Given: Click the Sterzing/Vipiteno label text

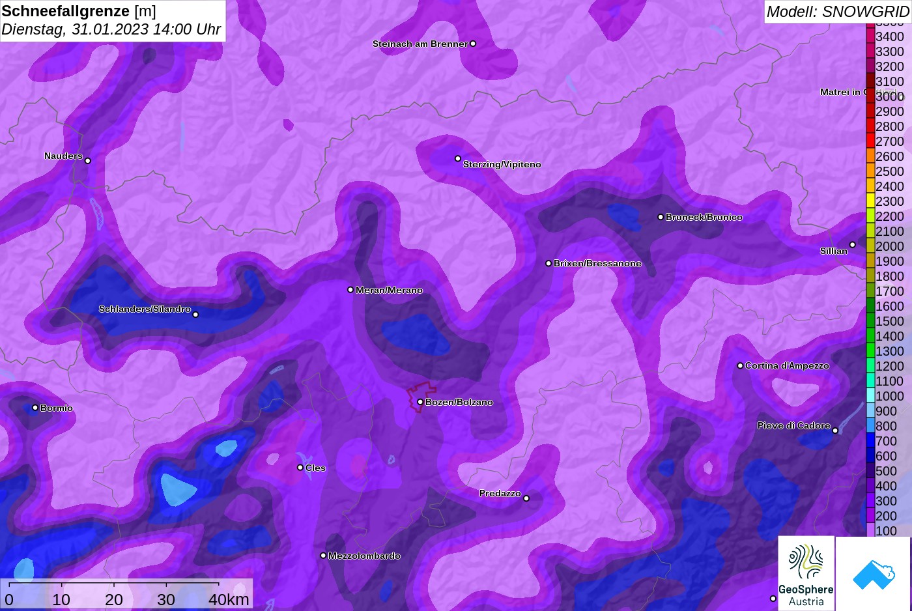Looking at the screenshot, I should tap(502, 164).
